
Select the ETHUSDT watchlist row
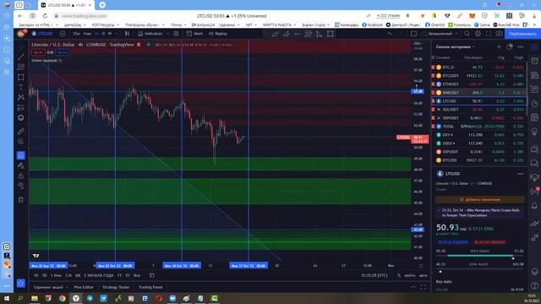tap(479, 84)
